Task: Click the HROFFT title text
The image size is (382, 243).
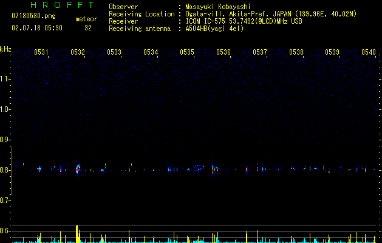Action: pyautogui.click(x=62, y=5)
